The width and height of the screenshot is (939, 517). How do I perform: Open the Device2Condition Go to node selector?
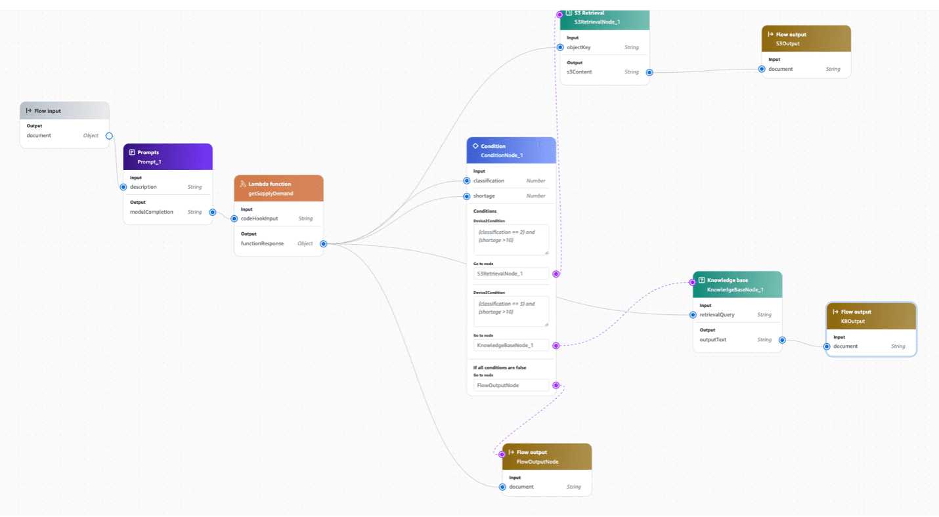tap(511, 273)
